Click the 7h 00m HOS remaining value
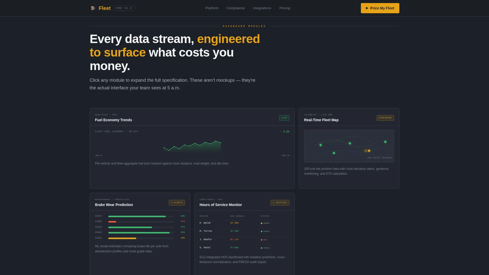This screenshot has height=275, width=489. [x=234, y=248]
